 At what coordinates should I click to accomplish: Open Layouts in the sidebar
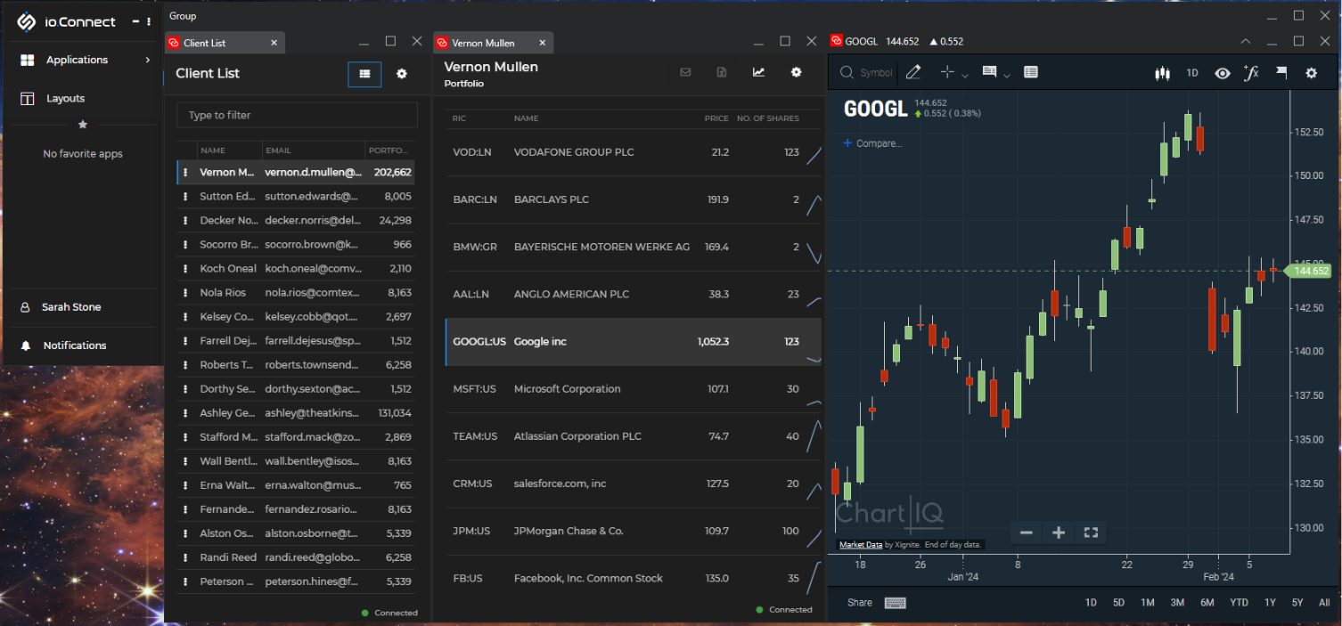click(x=65, y=98)
